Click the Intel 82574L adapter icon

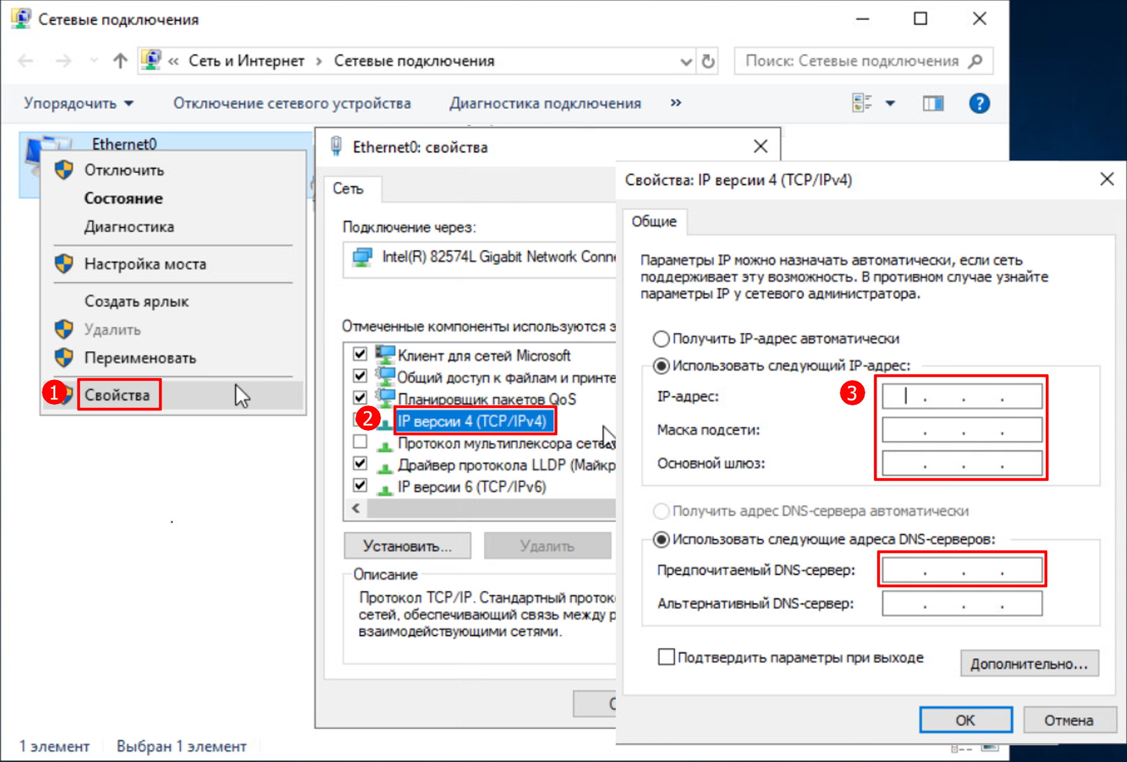pyautogui.click(x=363, y=257)
